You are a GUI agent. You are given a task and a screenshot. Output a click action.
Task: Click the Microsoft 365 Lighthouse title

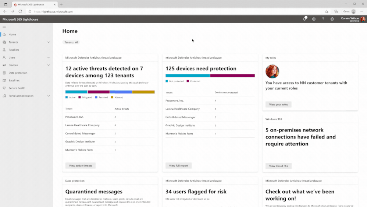20,19
